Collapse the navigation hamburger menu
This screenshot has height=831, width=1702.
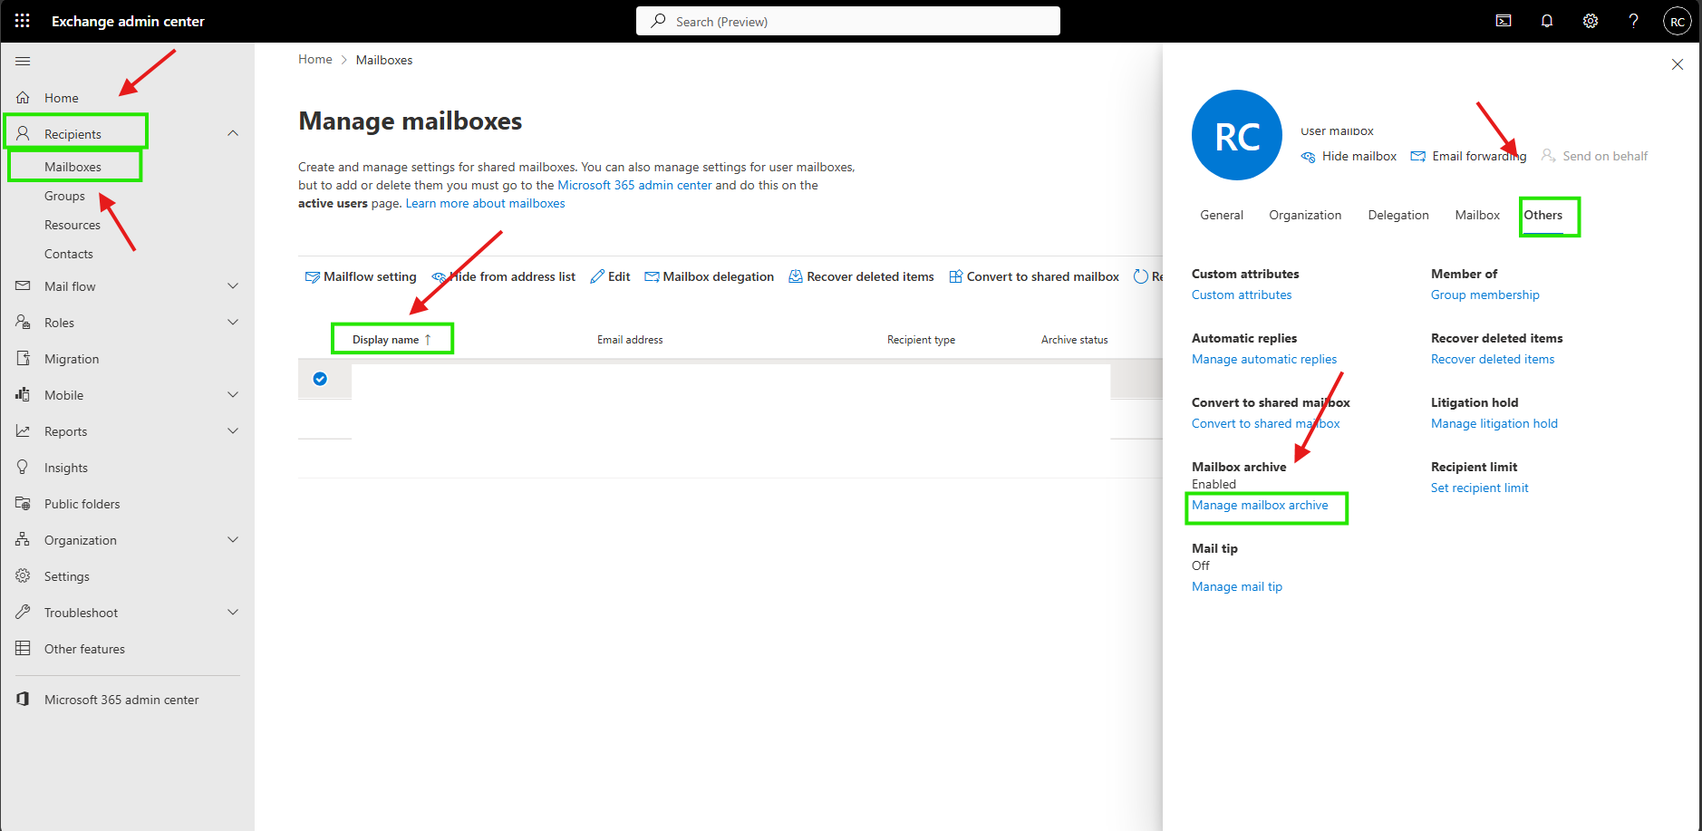pos(23,61)
